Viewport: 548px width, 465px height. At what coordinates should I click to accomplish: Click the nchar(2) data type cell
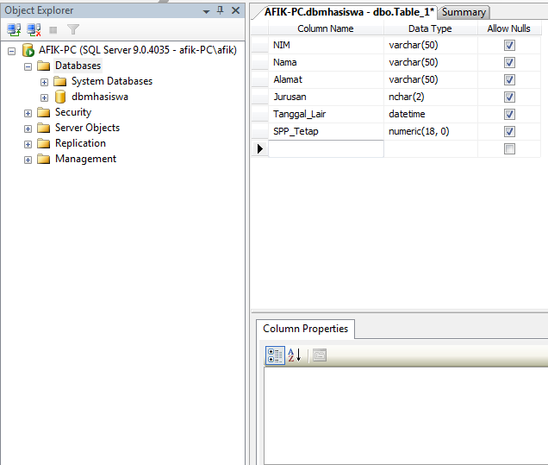click(431, 97)
